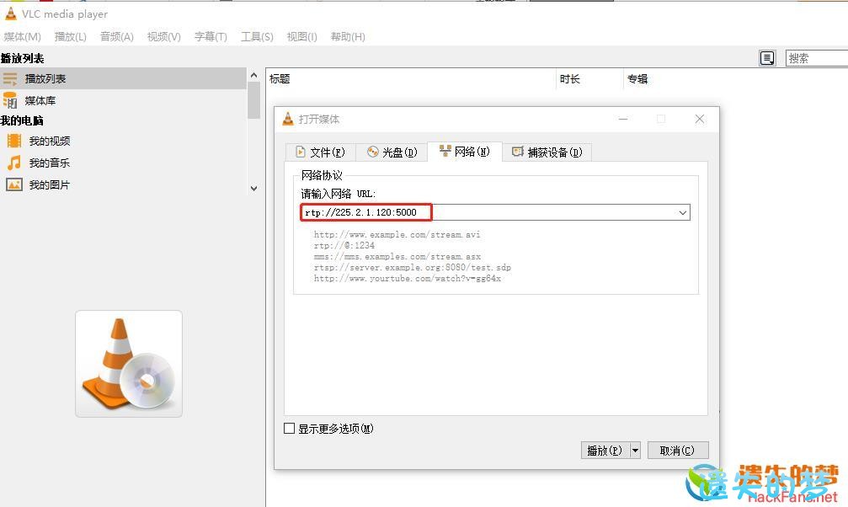Screen dimensions: 848x507
Task: Click the example text rtp://@:1234
Action: pyautogui.click(x=344, y=246)
